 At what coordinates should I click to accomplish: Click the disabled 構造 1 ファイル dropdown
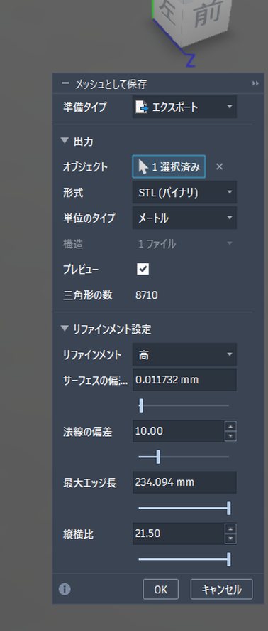point(184,244)
